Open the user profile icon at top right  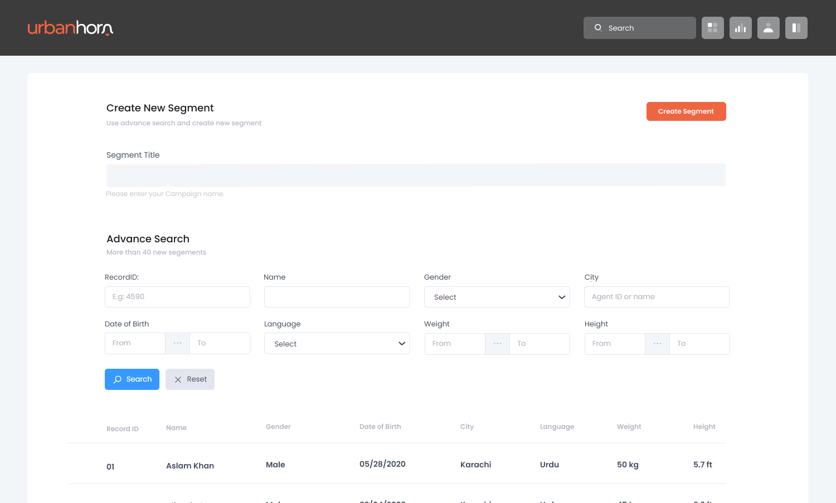(x=768, y=27)
